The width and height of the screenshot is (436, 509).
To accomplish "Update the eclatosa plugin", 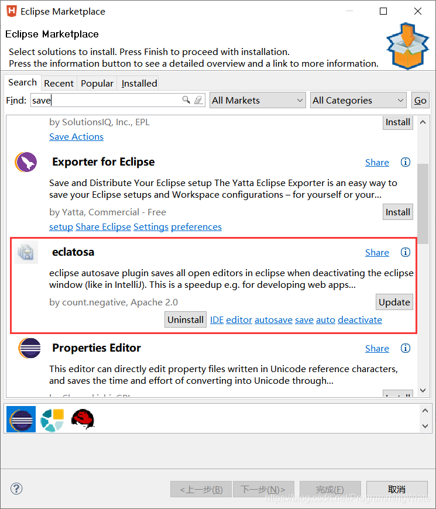I will pos(394,302).
